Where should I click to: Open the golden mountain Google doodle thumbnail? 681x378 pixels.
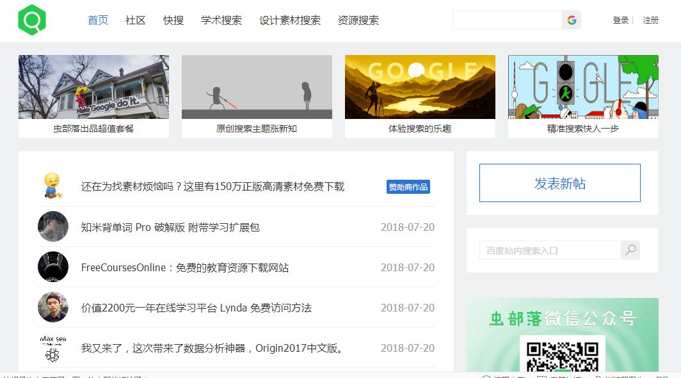tap(420, 87)
